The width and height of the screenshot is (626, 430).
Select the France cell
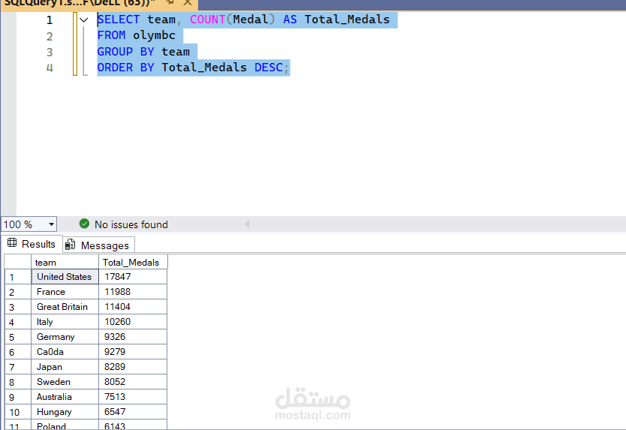[x=65, y=292]
